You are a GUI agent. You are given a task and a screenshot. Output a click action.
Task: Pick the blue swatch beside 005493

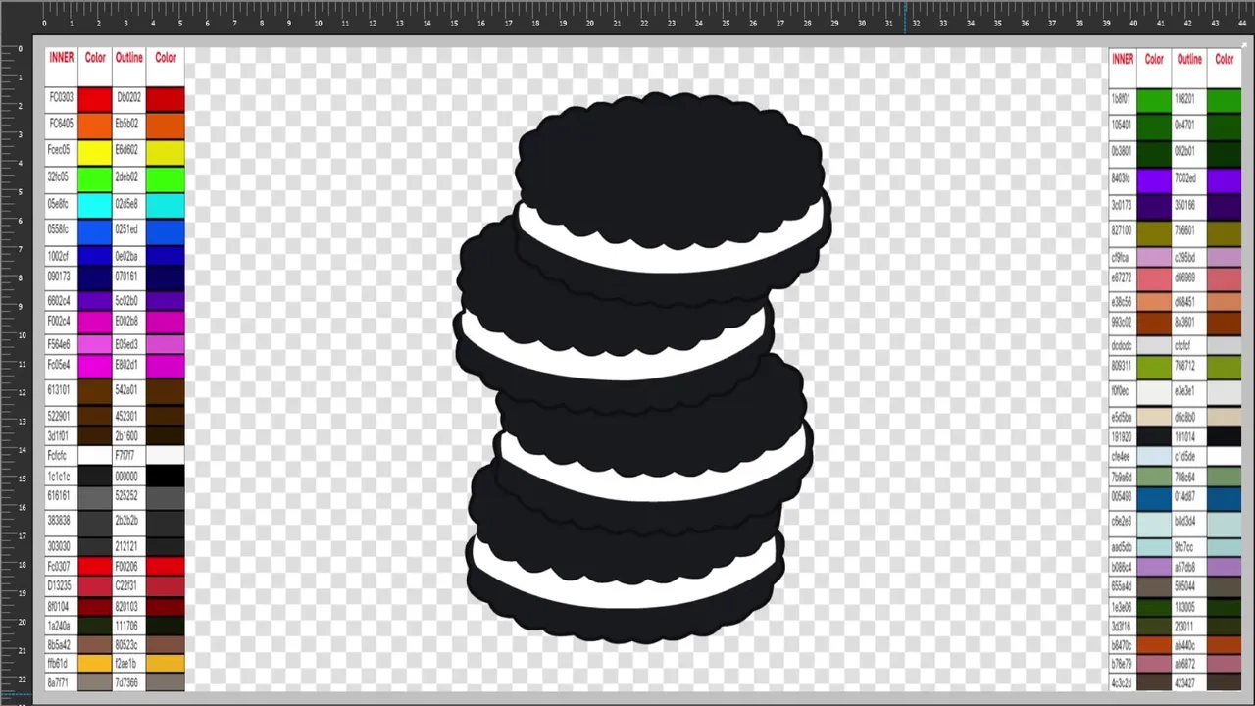[1154, 498]
